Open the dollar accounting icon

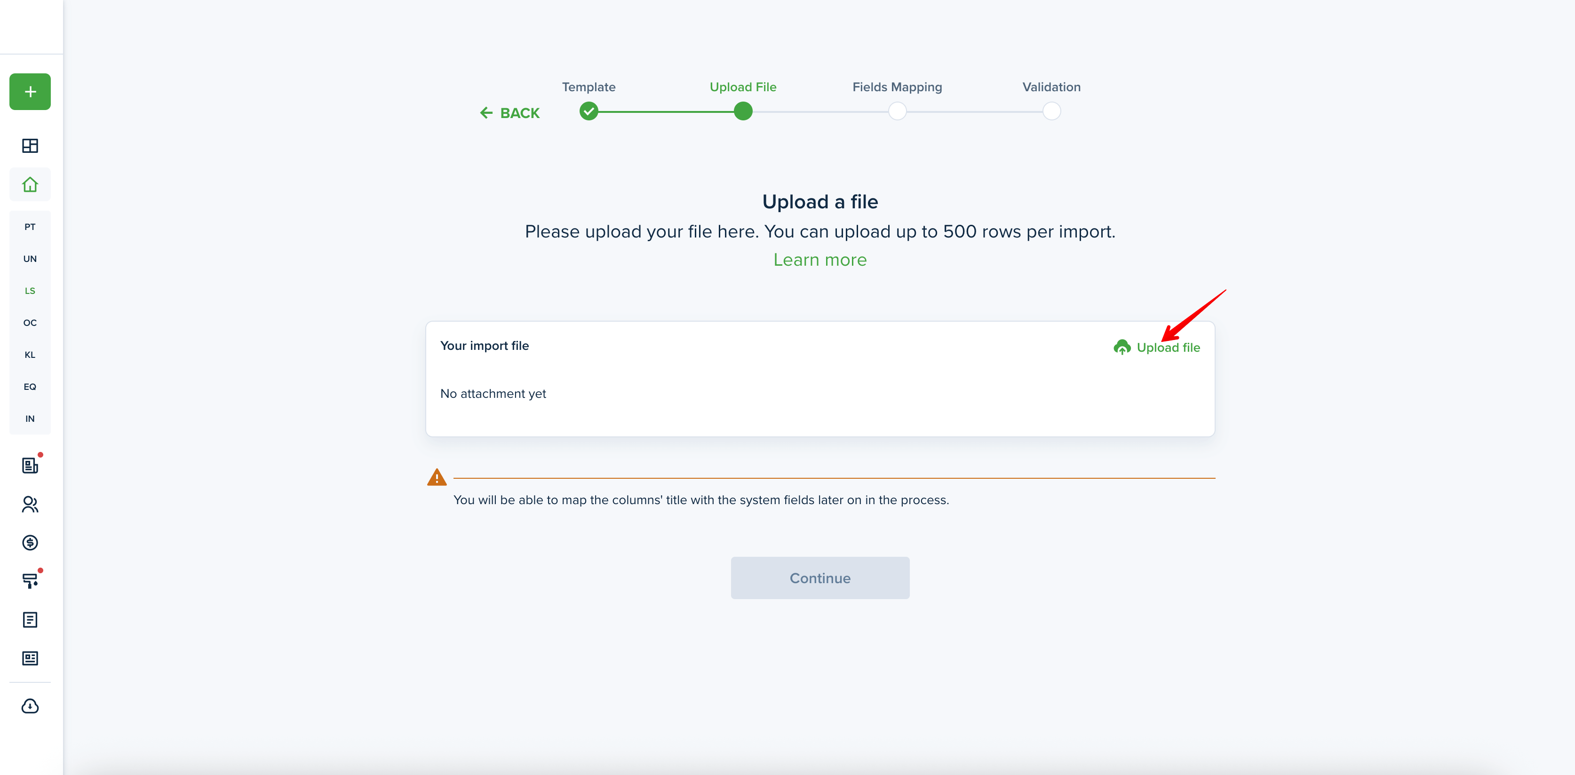click(x=30, y=543)
